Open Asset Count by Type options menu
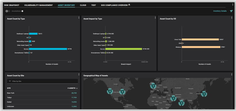This screenshot has height=111, width=236. [79, 18]
